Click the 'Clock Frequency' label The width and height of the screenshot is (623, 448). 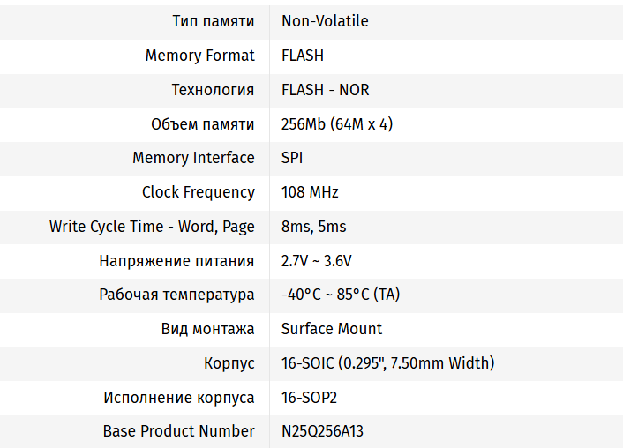[199, 192]
